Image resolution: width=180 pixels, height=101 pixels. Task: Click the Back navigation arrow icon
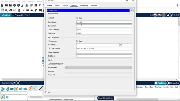155,15
